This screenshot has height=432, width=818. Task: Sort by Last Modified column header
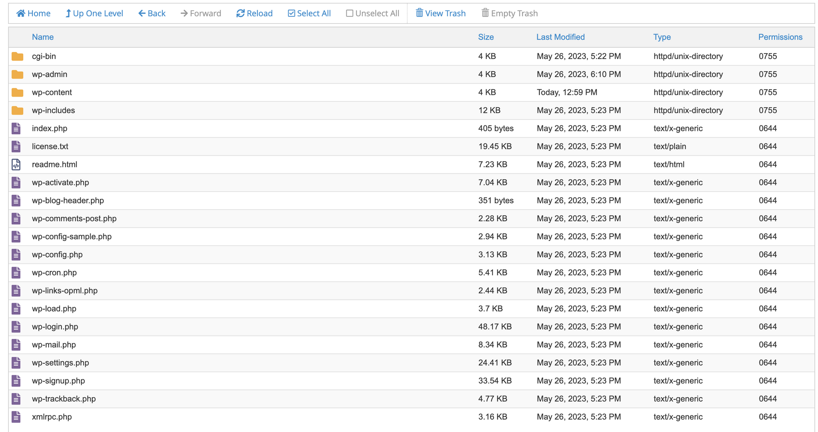coord(560,37)
